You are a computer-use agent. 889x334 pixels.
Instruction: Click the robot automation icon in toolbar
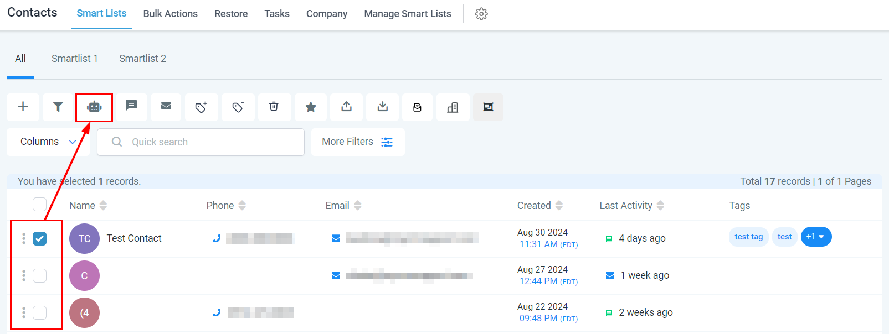[94, 107]
